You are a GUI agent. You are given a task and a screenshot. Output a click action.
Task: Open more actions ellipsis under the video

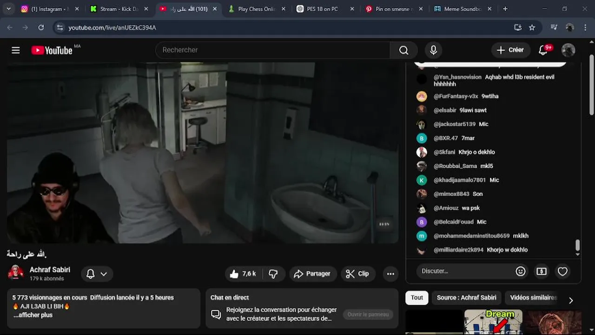390,274
